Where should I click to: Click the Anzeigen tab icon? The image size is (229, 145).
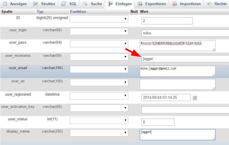5,4
